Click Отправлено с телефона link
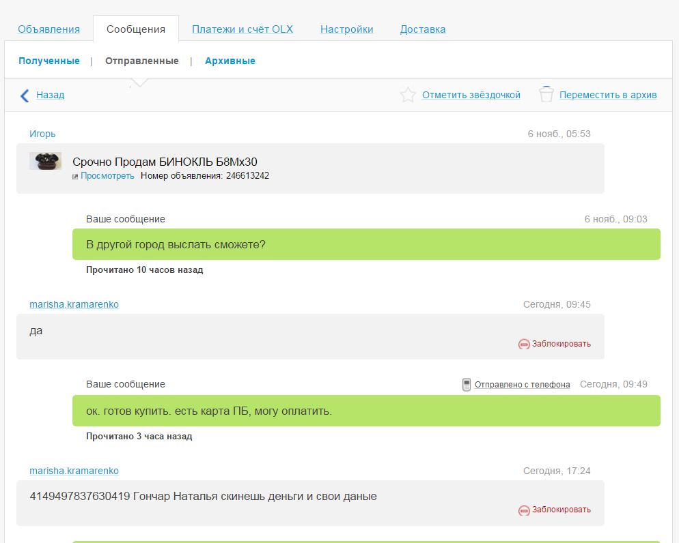679x543 pixels. (523, 384)
